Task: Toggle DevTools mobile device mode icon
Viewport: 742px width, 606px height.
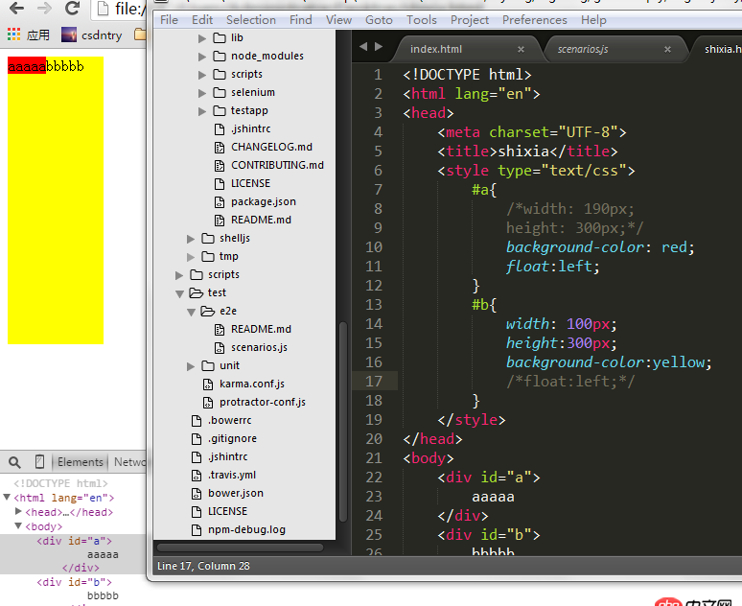Action: 40,461
